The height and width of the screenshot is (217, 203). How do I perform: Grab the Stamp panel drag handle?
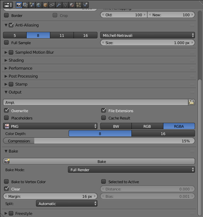[x=192, y=85]
